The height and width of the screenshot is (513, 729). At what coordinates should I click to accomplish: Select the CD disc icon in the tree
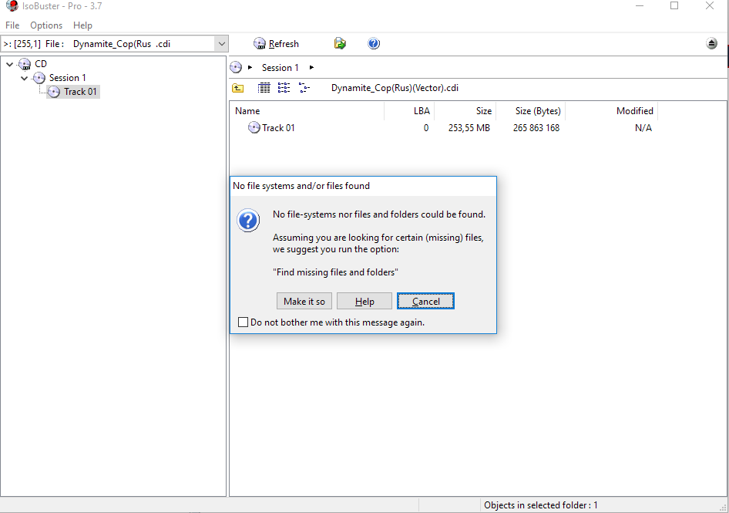pos(25,64)
